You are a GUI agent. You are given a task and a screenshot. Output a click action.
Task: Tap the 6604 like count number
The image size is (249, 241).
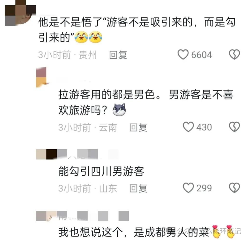(x=201, y=55)
